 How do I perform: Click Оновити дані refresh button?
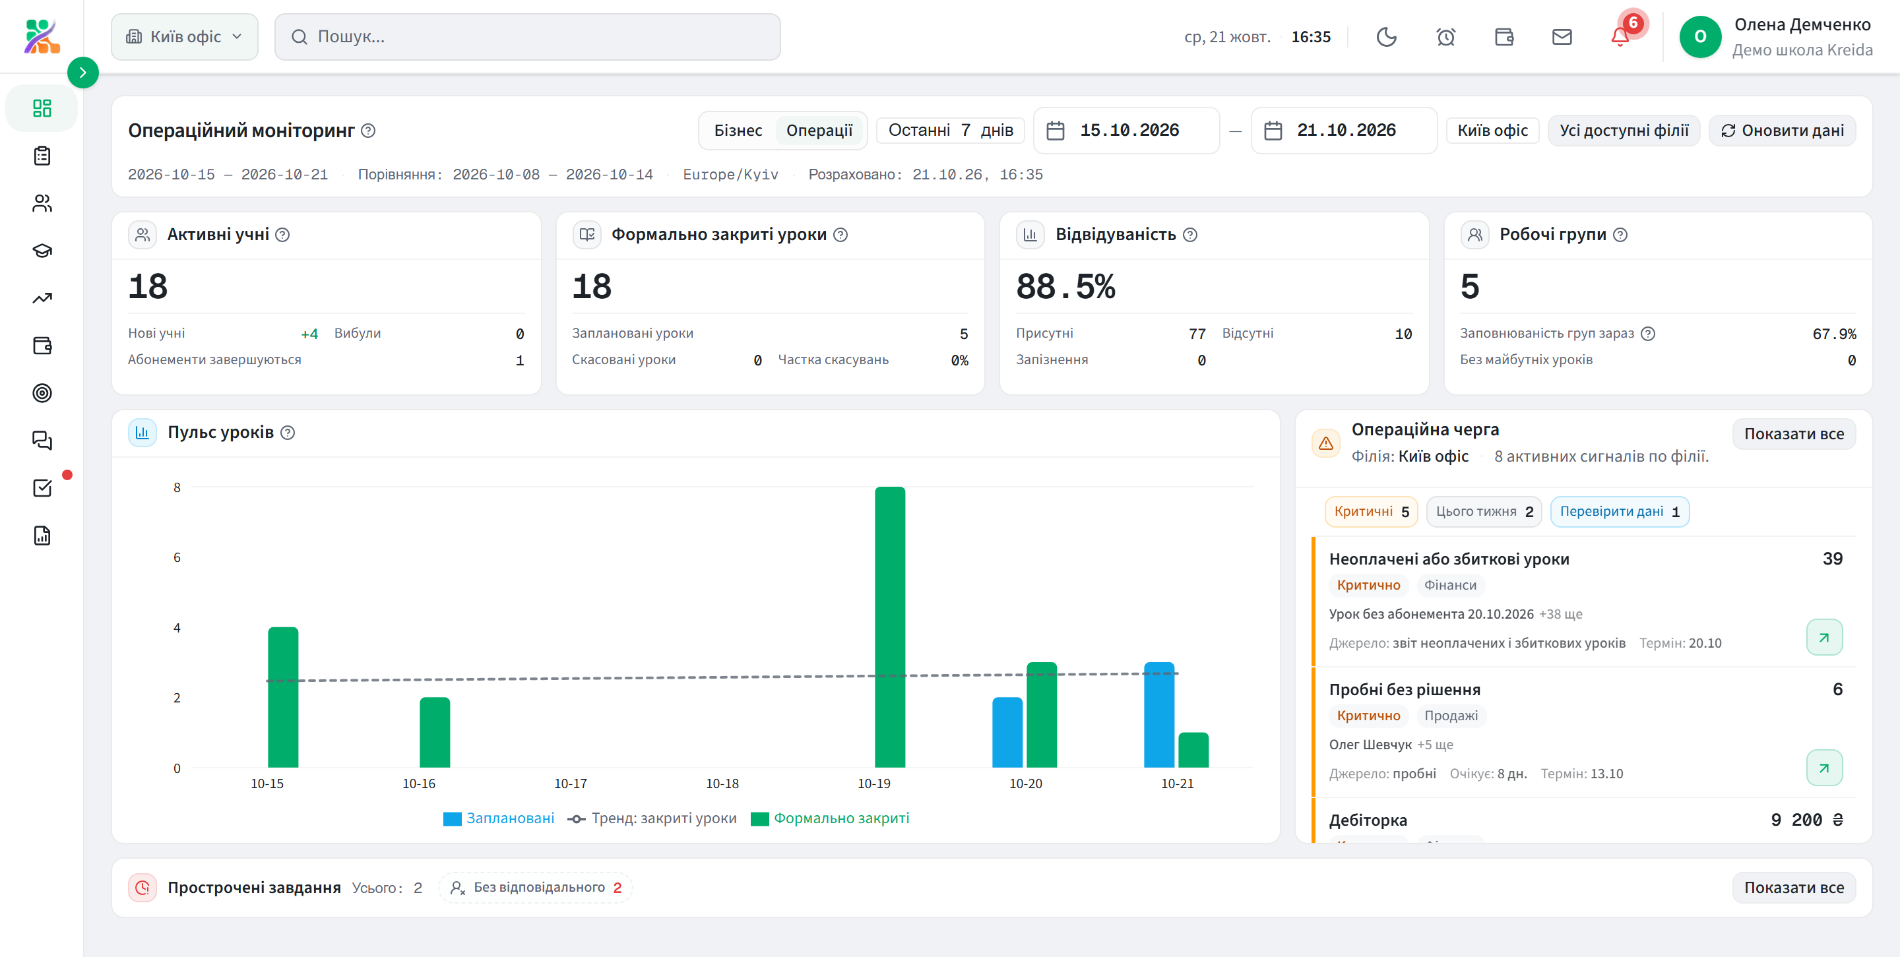point(1782,131)
